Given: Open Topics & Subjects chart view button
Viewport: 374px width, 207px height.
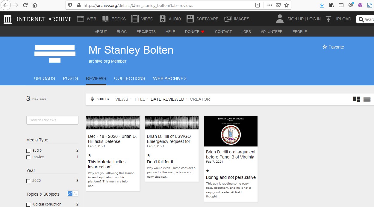Looking at the screenshot, I should 70,194.
